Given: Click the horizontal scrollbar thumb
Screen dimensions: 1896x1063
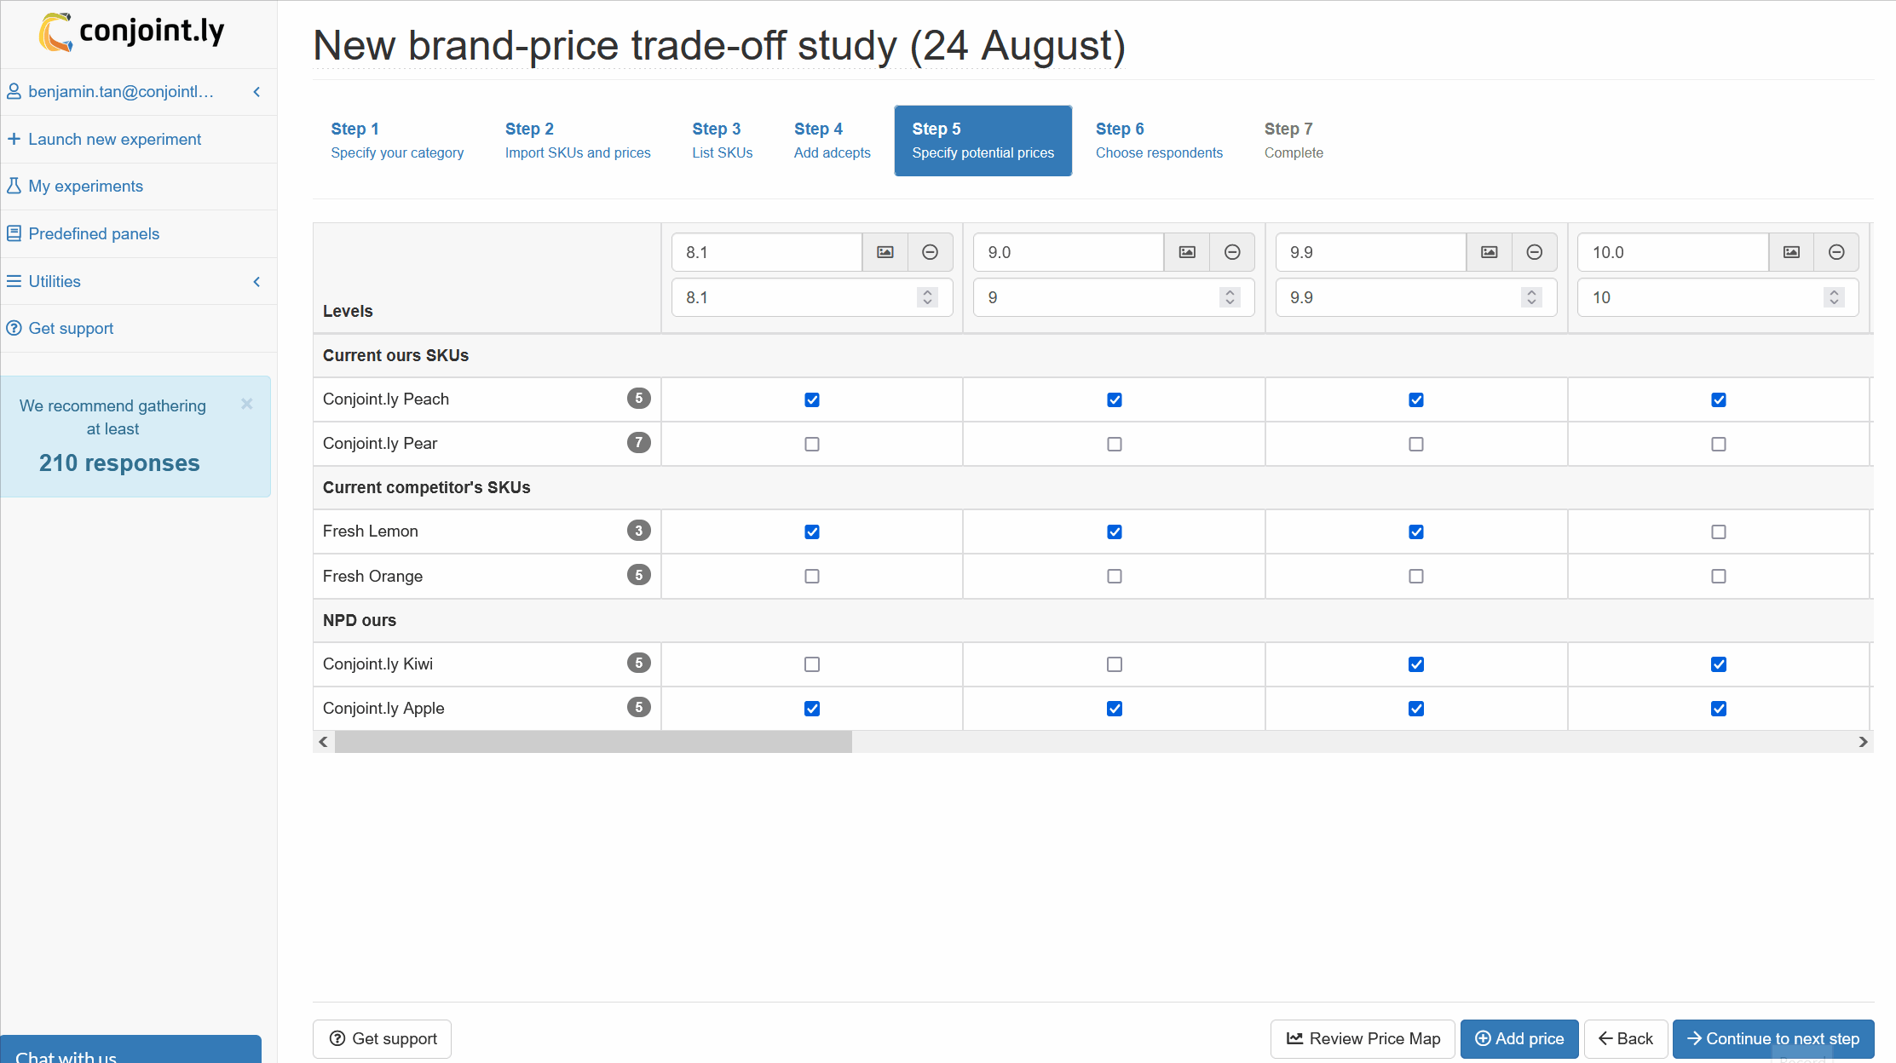Looking at the screenshot, I should [x=593, y=742].
